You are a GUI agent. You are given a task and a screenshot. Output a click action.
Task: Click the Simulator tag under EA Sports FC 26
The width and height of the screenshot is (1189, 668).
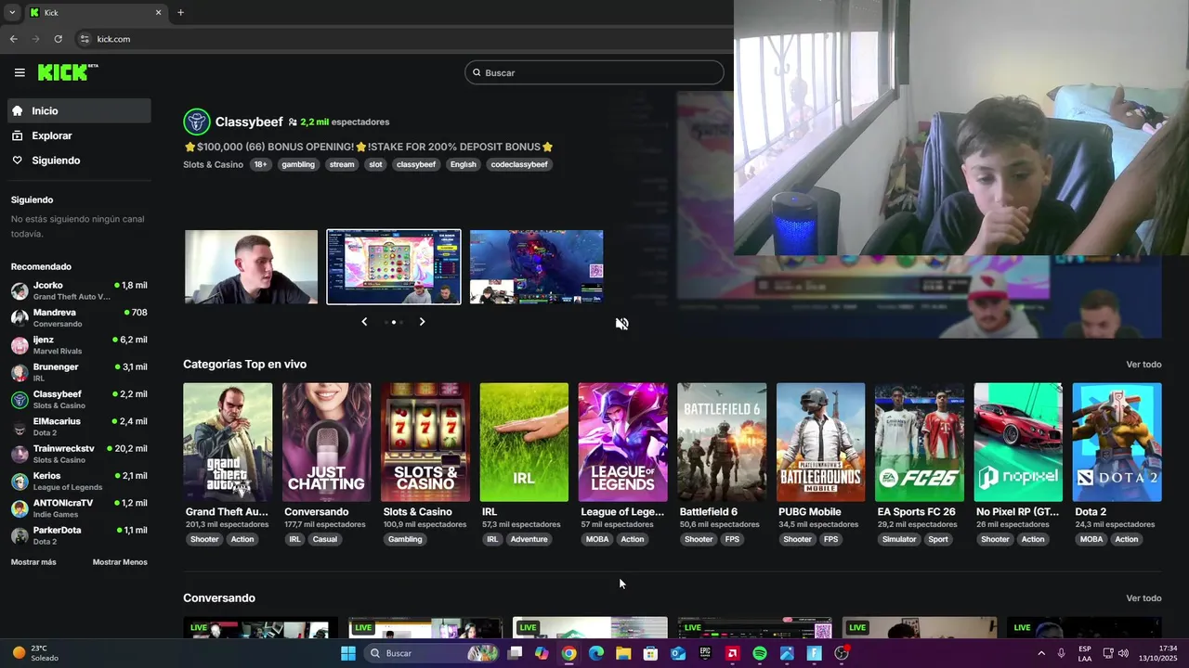click(x=899, y=539)
